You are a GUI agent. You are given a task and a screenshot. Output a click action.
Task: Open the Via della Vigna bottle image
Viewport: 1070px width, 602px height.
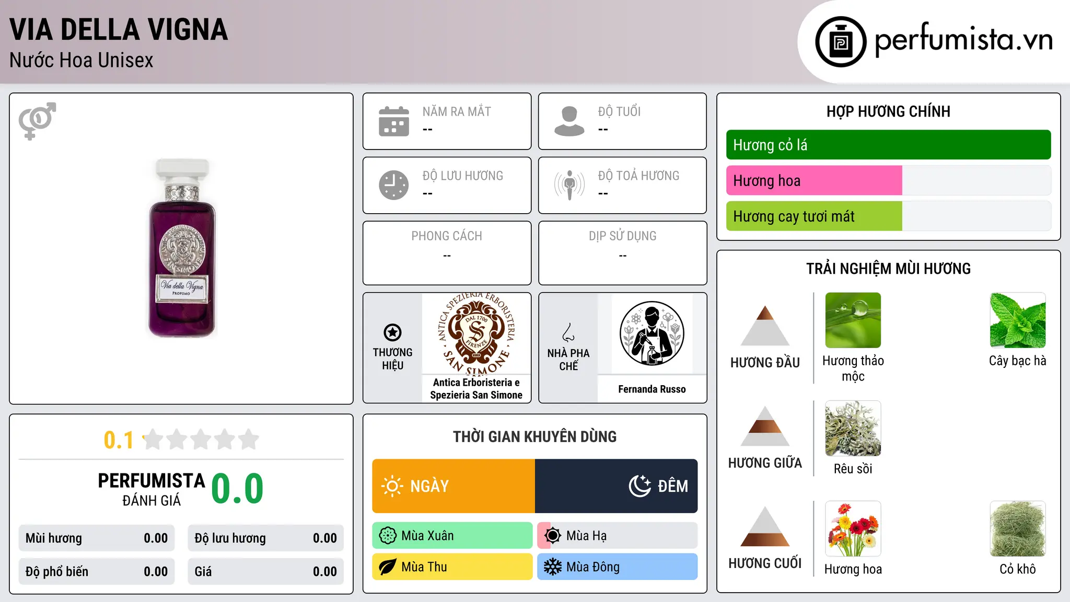182,248
